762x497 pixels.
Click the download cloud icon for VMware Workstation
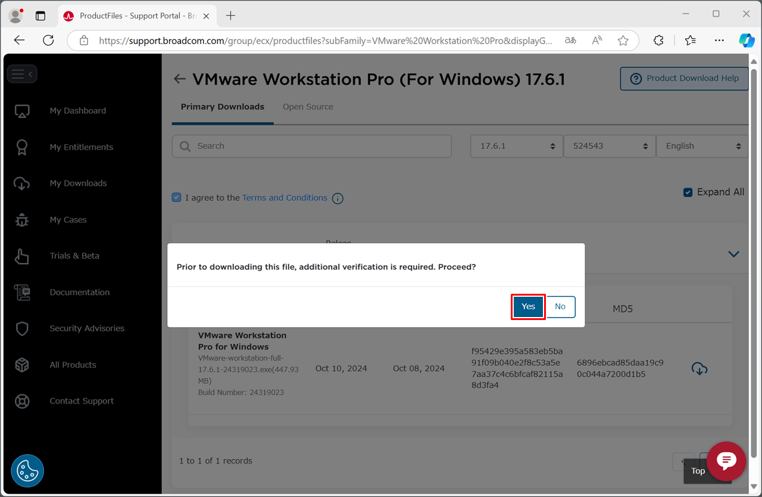click(699, 369)
